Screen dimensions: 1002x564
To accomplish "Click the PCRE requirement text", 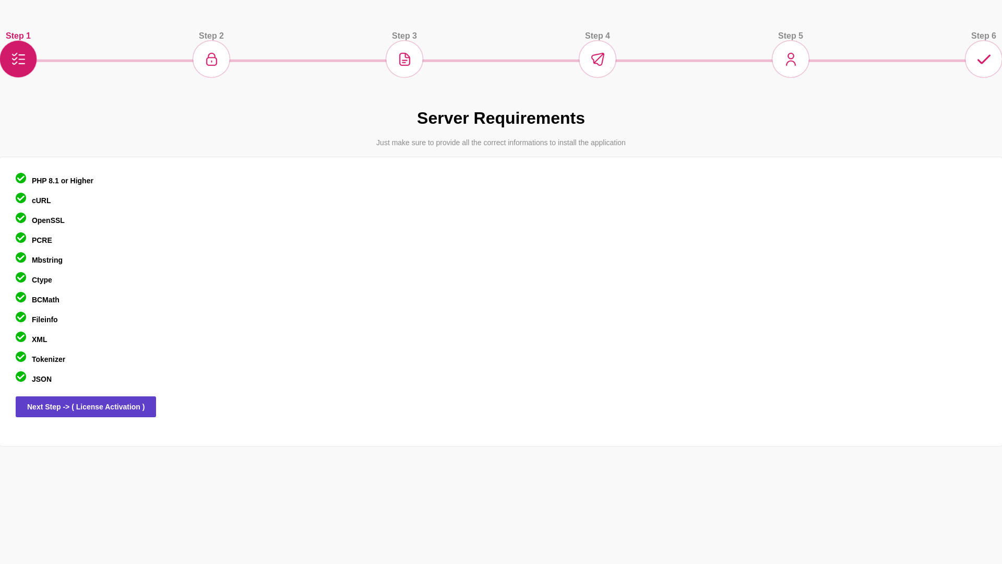I will click(42, 240).
